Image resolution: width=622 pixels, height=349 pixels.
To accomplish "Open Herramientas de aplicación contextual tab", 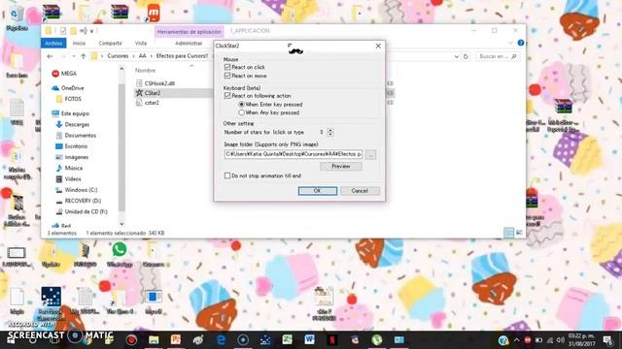I will pos(190,31).
